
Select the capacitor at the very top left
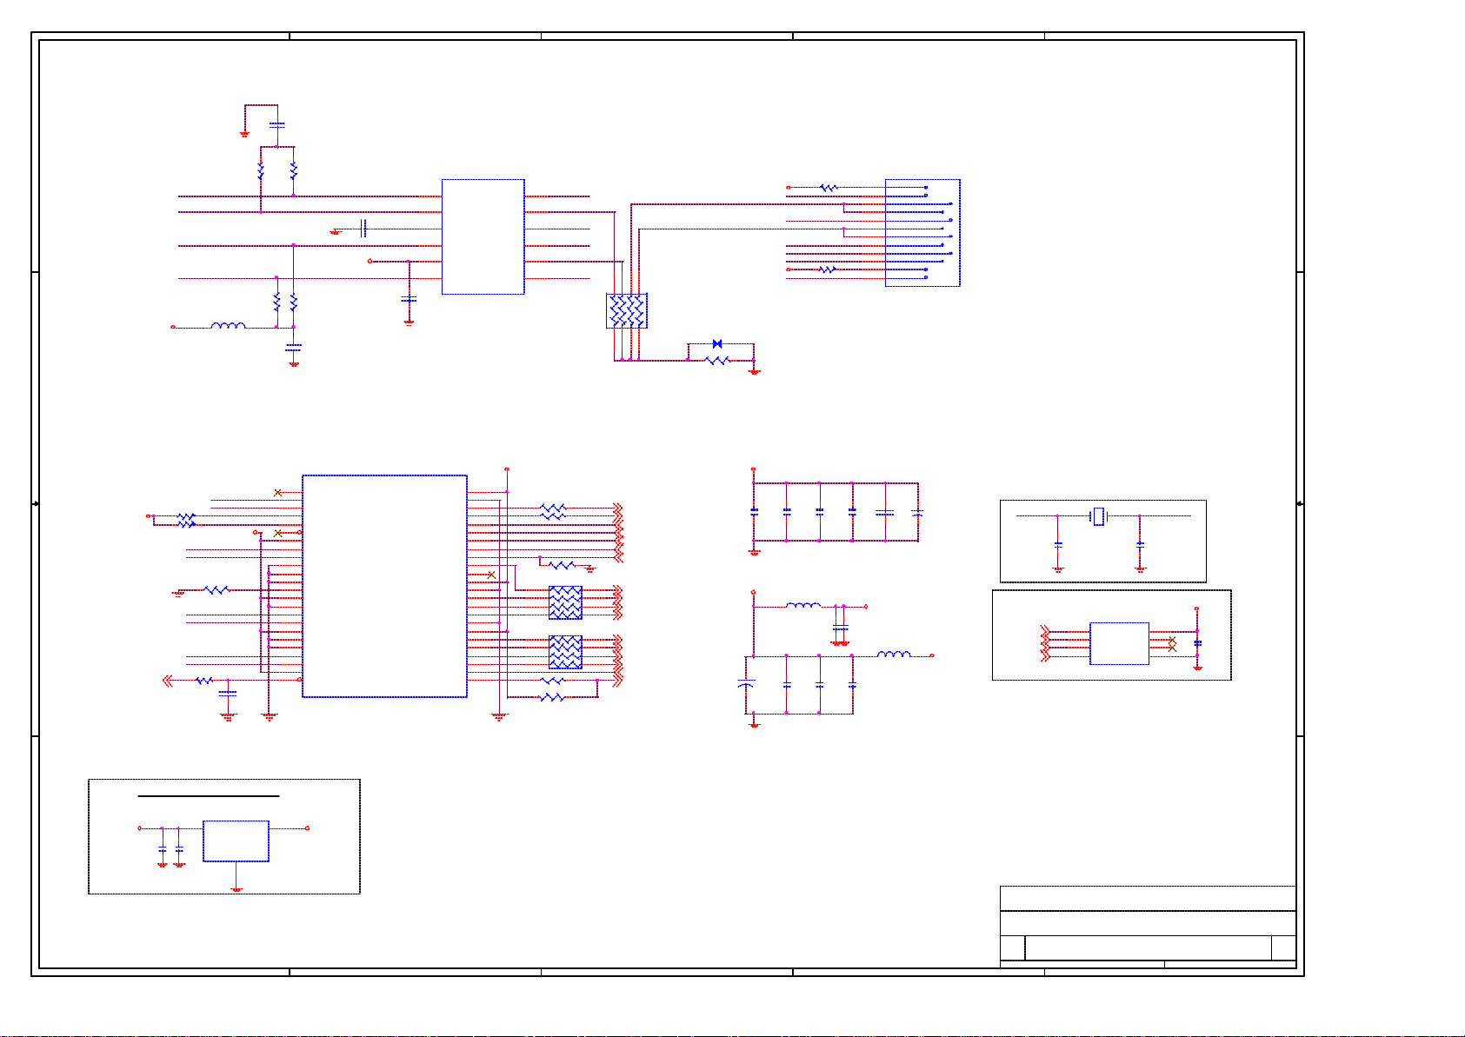[x=276, y=125]
